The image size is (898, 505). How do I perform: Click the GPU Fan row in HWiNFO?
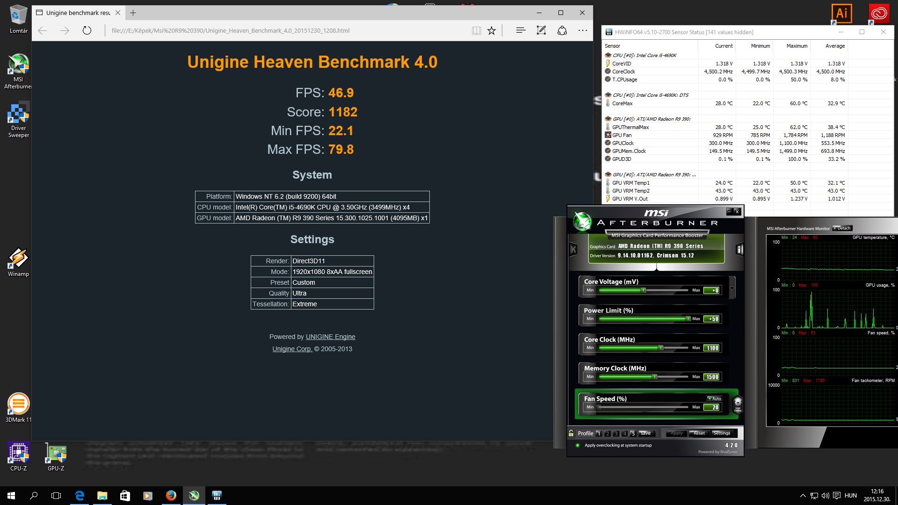(725, 135)
